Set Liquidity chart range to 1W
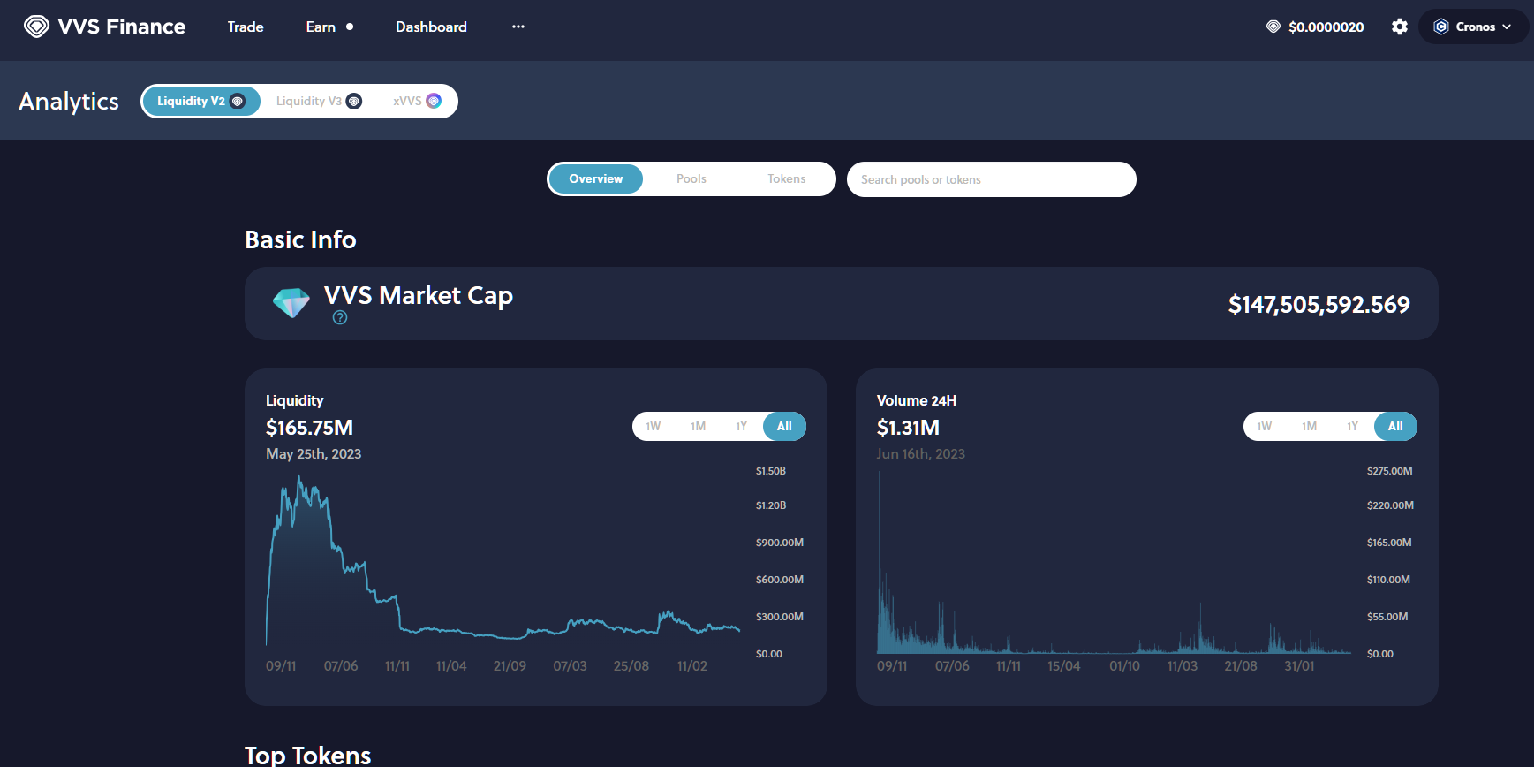The width and height of the screenshot is (1534, 767). pyautogui.click(x=654, y=426)
